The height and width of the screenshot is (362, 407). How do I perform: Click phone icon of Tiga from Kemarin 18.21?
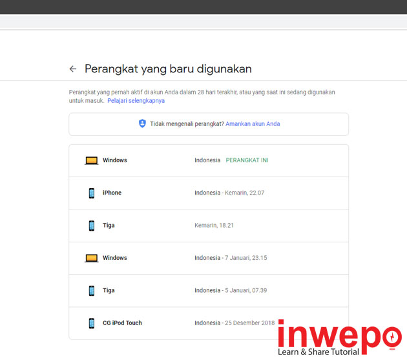(91, 226)
